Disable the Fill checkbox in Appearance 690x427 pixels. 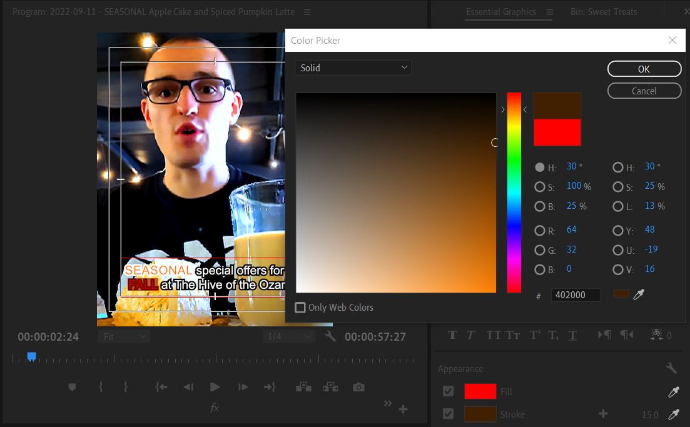(448, 391)
